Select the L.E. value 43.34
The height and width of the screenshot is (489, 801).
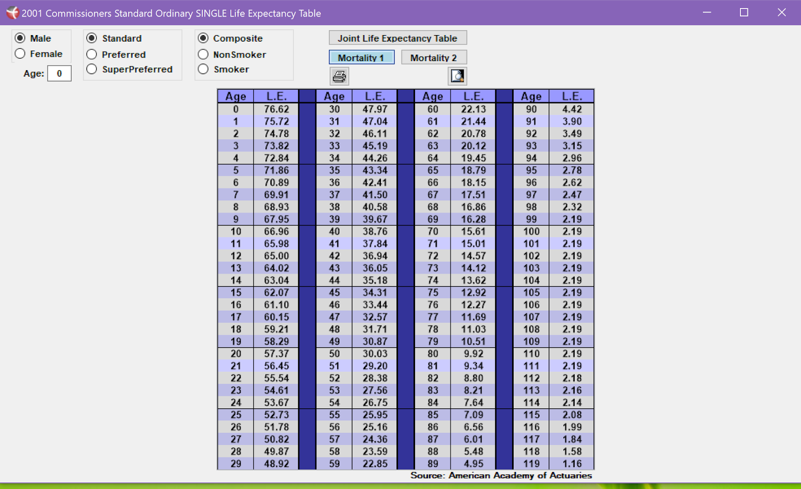pyautogui.click(x=375, y=170)
